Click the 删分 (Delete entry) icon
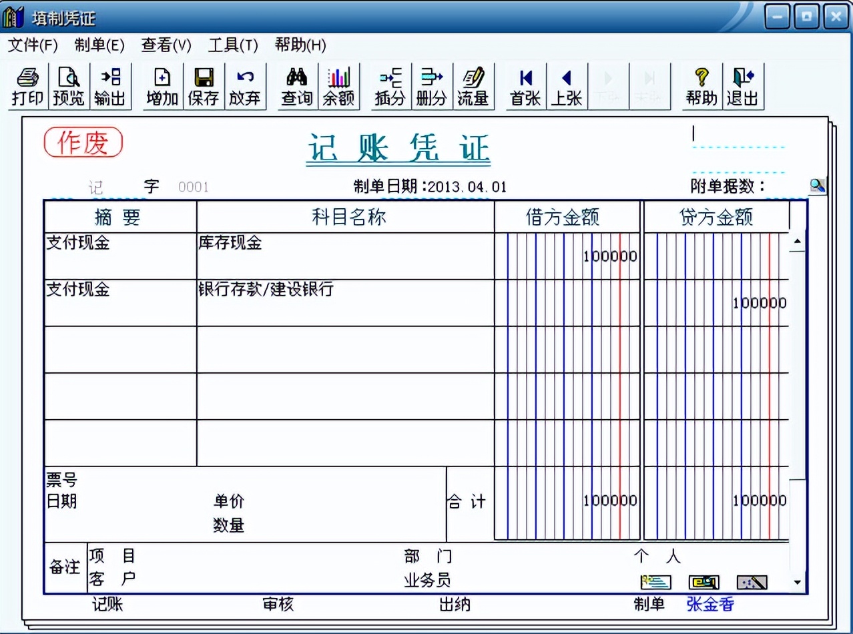This screenshot has height=634, width=853. point(431,85)
